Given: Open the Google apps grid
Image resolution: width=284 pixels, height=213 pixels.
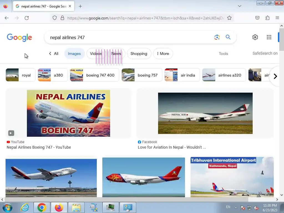Looking at the screenshot, I should (x=269, y=37).
